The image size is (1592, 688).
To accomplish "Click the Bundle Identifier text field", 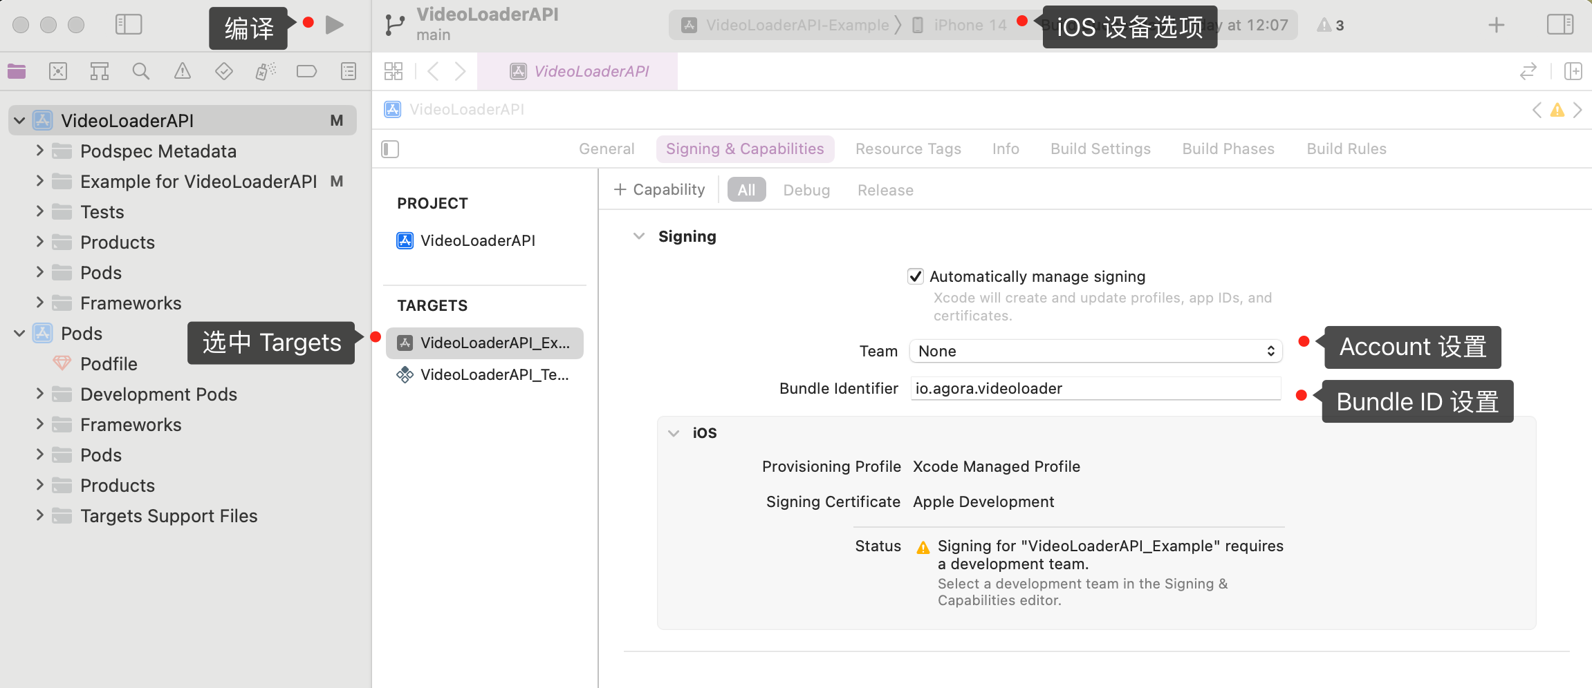I will [1096, 388].
